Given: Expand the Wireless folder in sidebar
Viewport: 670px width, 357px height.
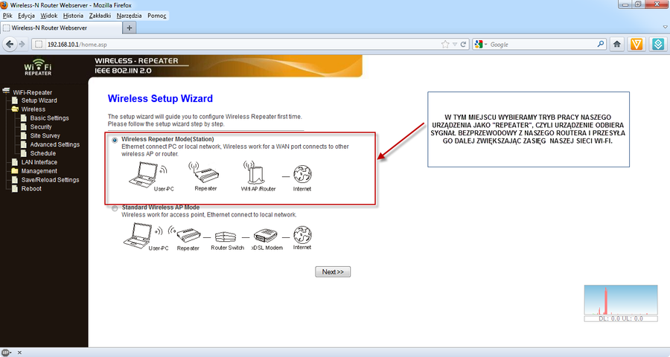Looking at the screenshot, I should [33, 109].
